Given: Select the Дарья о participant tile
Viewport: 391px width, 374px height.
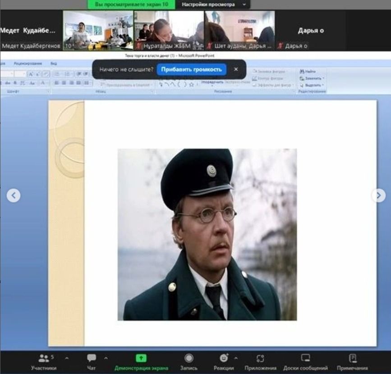Looking at the screenshot, I should coord(311,31).
